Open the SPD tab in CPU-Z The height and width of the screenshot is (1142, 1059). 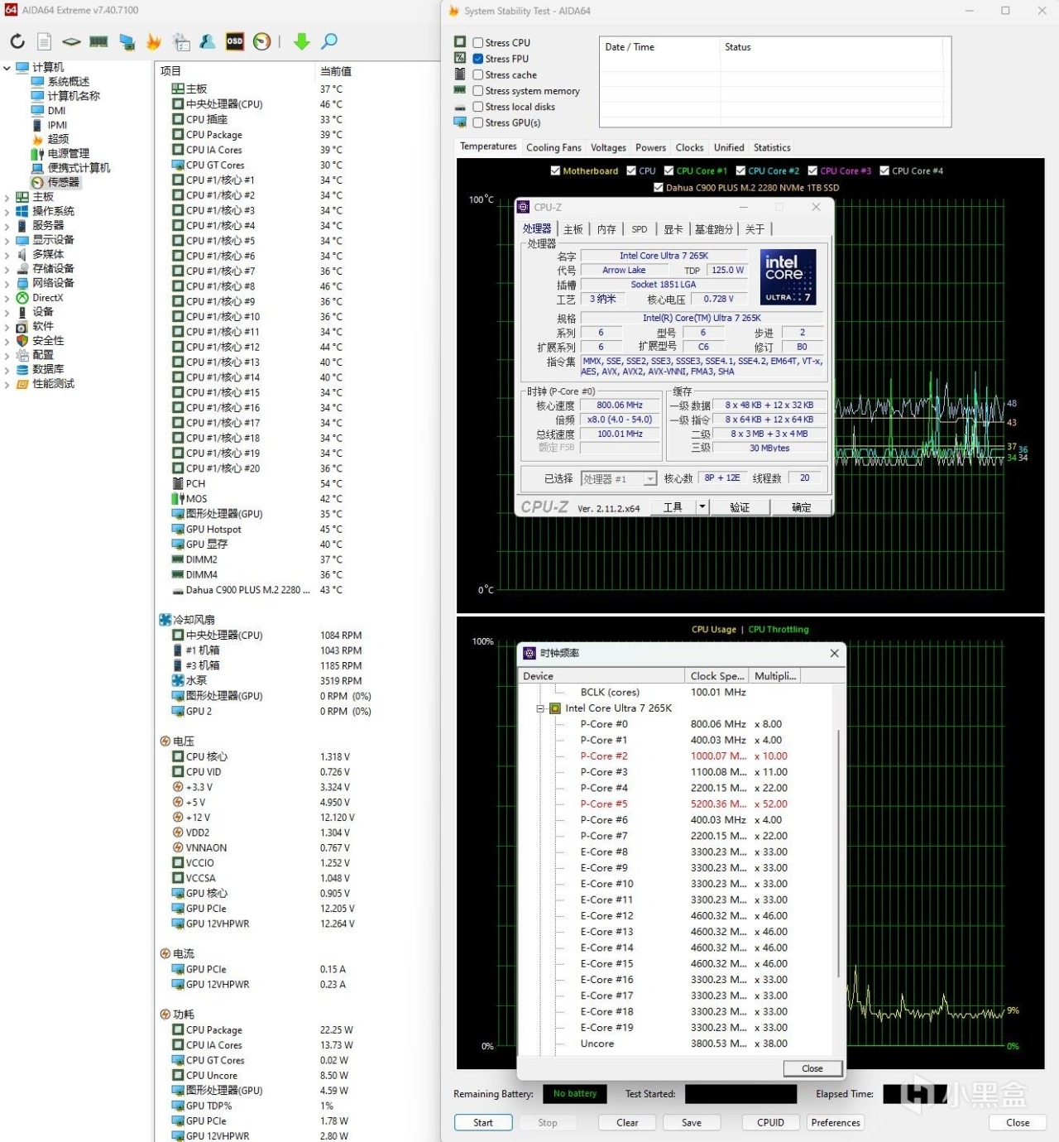click(x=640, y=229)
